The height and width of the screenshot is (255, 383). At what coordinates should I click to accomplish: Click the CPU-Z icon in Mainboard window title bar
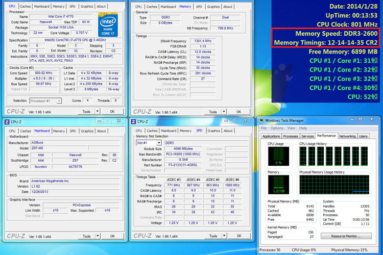coord(7,122)
